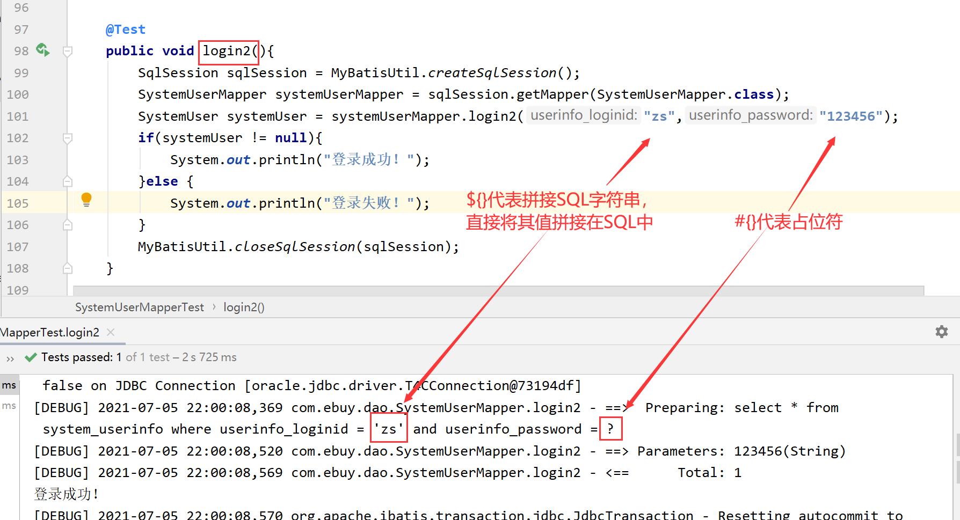This screenshot has height=520, width=960.
Task: Click line number 99 in the gutter
Action: (21, 73)
